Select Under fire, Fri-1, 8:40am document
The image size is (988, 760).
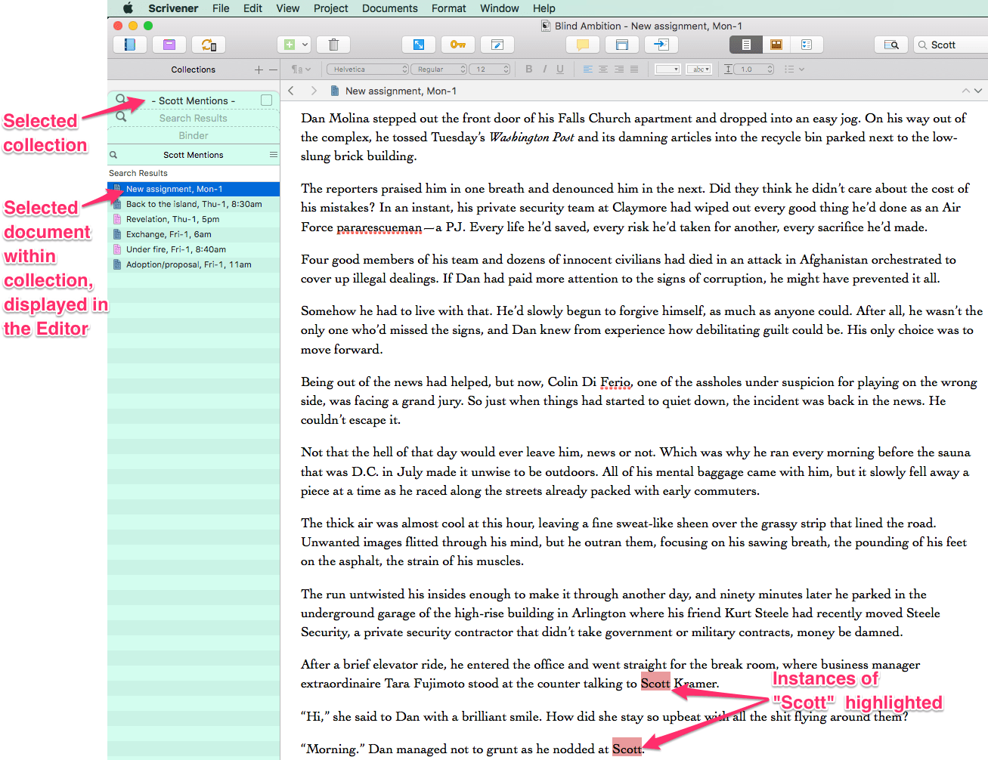tap(194, 249)
